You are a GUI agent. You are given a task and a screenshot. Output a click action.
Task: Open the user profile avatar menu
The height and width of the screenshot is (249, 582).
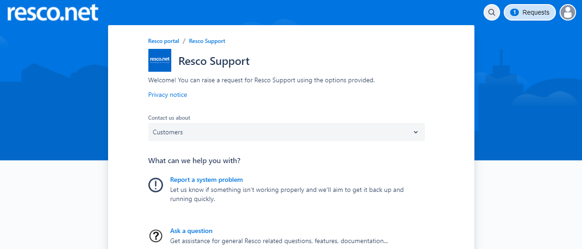coord(568,12)
